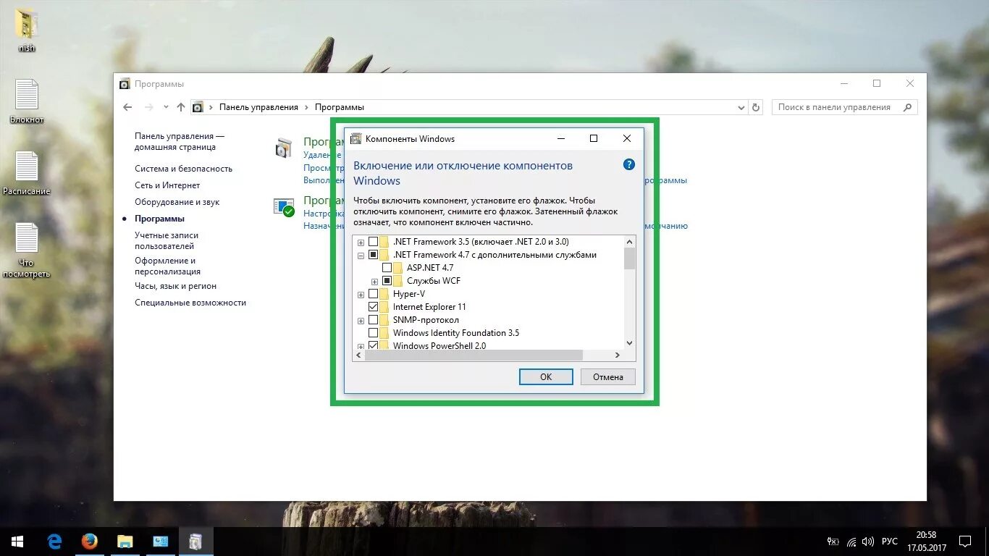
Task: Click the Поиск в панели управления field
Action: pos(844,107)
